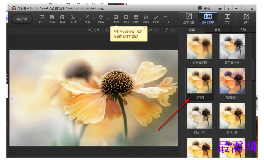Click the 保存 save icon
The width and height of the screenshot is (264, 160).
52,19
